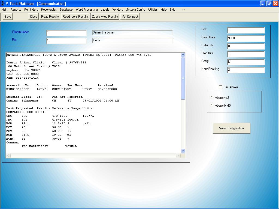Click the Baud Rate field showing 9600
This screenshot has height=209, width=279.
click(x=246, y=38)
